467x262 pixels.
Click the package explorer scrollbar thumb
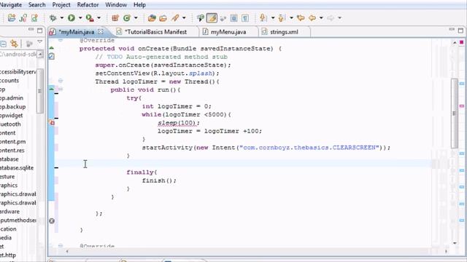(40, 90)
